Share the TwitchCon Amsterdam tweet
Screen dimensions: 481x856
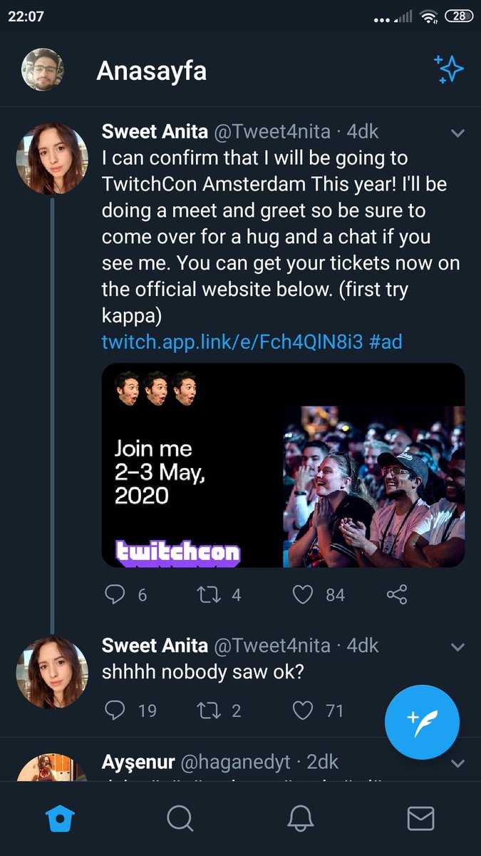click(396, 595)
